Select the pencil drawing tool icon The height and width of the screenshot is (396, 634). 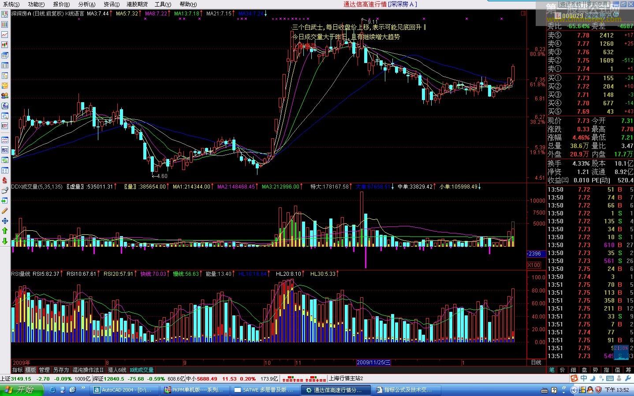tap(5, 211)
